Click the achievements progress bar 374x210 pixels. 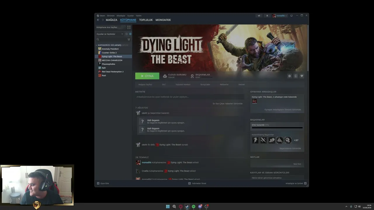point(277,128)
